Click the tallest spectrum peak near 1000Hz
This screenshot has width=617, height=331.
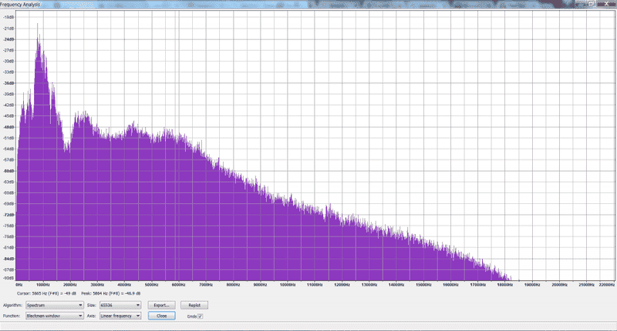[x=37, y=38]
